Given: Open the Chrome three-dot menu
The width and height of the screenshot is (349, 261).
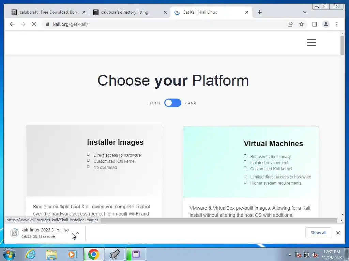Looking at the screenshot, I should pos(337,24).
